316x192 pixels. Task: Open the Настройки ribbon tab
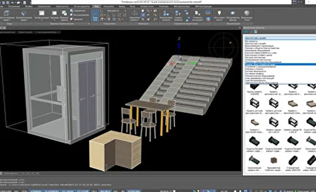(109, 6)
